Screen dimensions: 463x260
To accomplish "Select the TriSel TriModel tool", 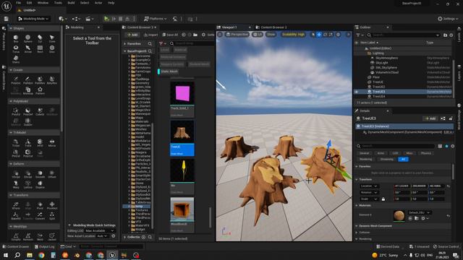I will (x=16, y=143).
